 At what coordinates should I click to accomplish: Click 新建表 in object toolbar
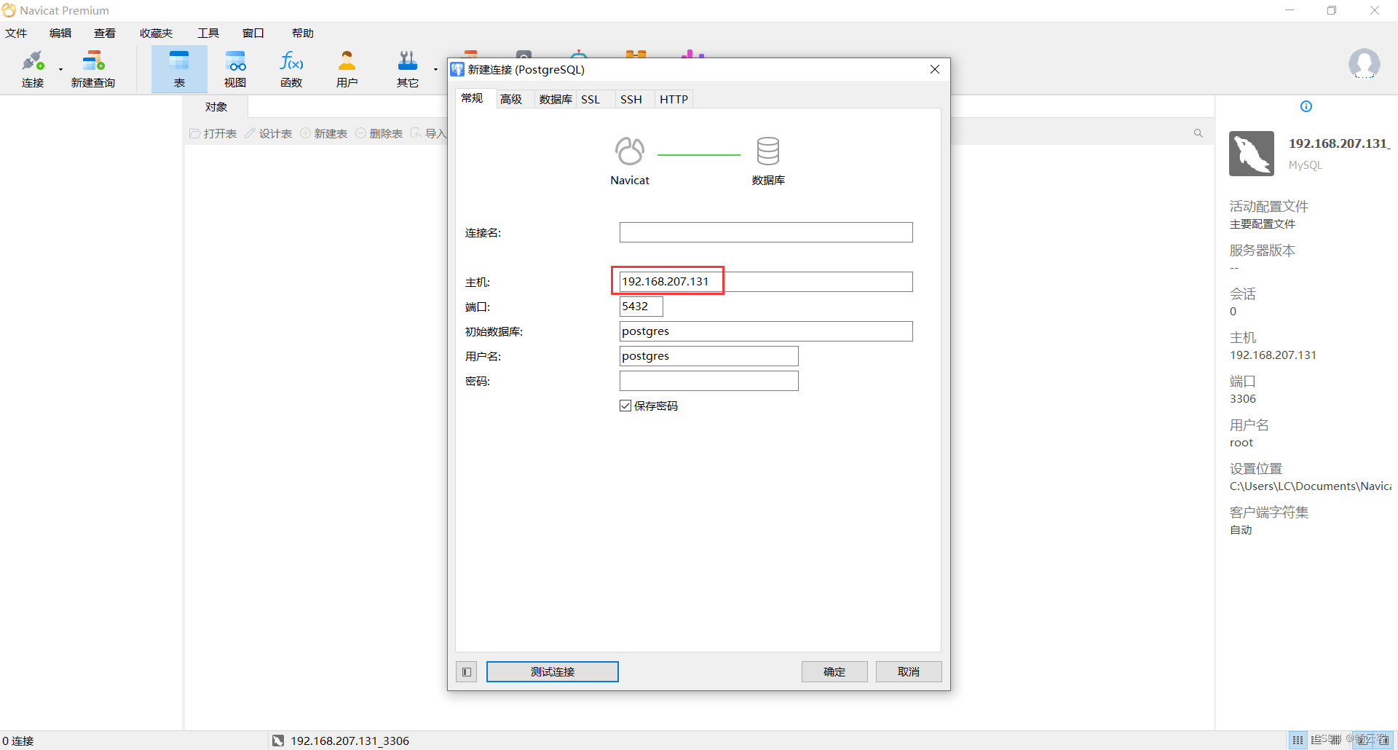[324, 133]
